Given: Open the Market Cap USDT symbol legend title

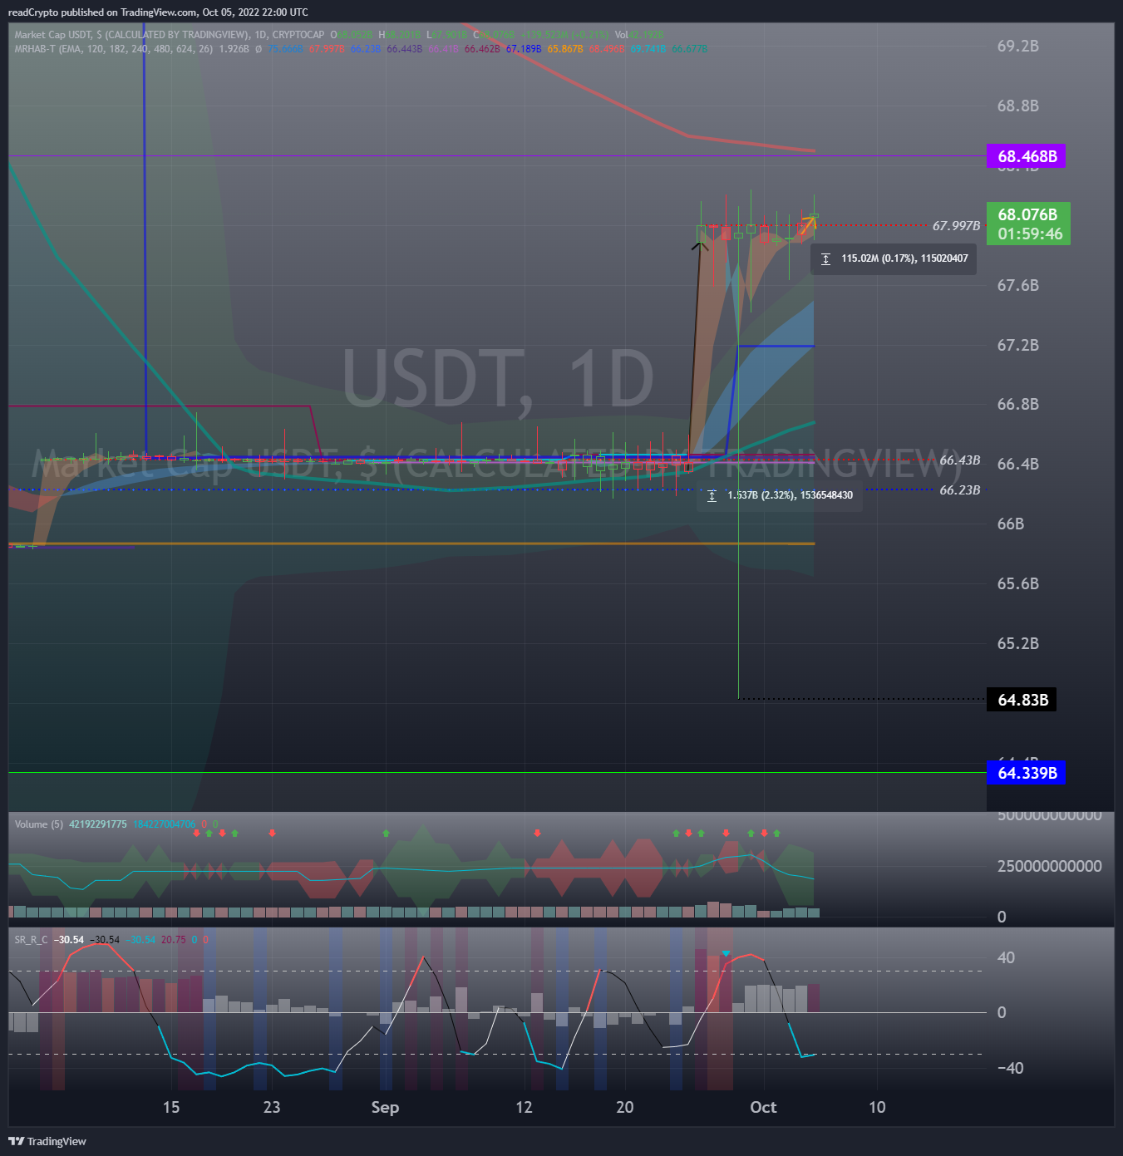Looking at the screenshot, I should click(x=169, y=35).
